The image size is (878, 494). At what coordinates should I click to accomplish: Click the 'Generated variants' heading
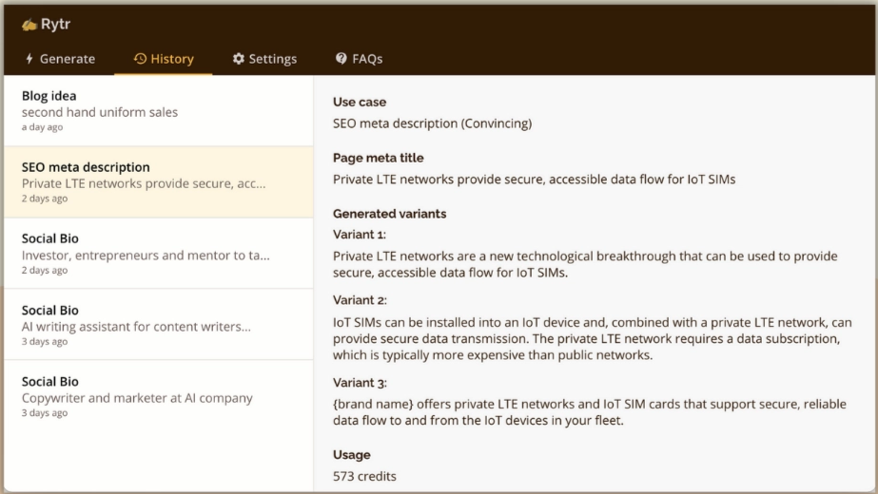click(389, 214)
